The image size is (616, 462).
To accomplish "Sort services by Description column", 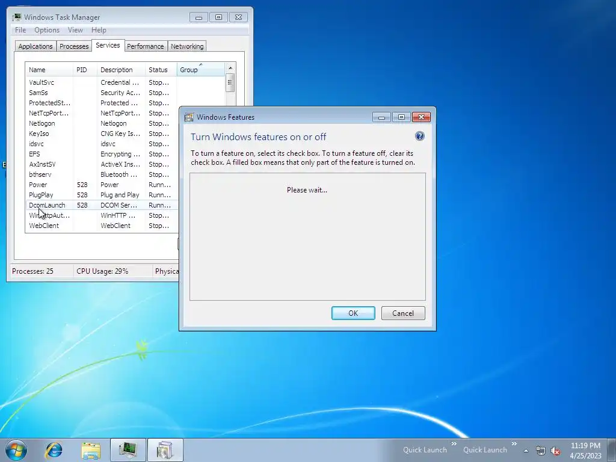I will point(122,70).
